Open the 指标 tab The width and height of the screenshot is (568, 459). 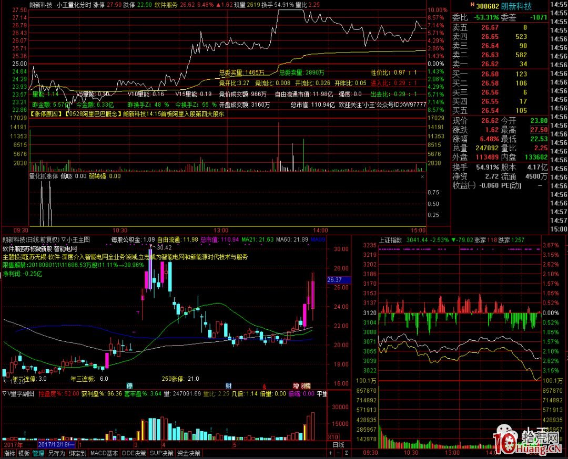coord(9,453)
